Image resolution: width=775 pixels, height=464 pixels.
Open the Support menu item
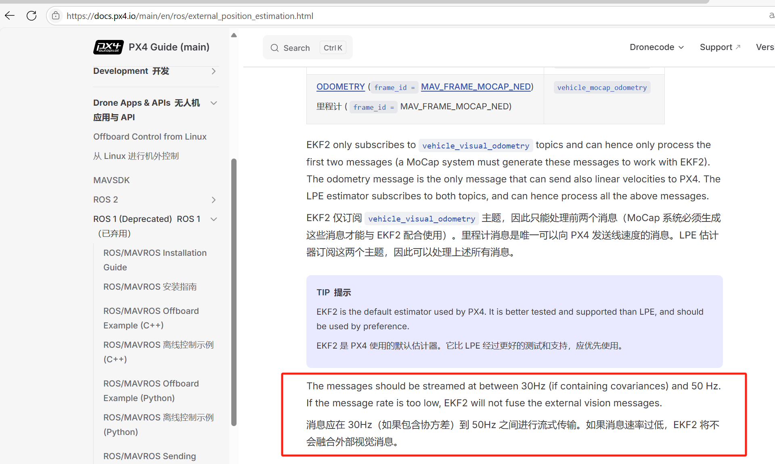716,47
